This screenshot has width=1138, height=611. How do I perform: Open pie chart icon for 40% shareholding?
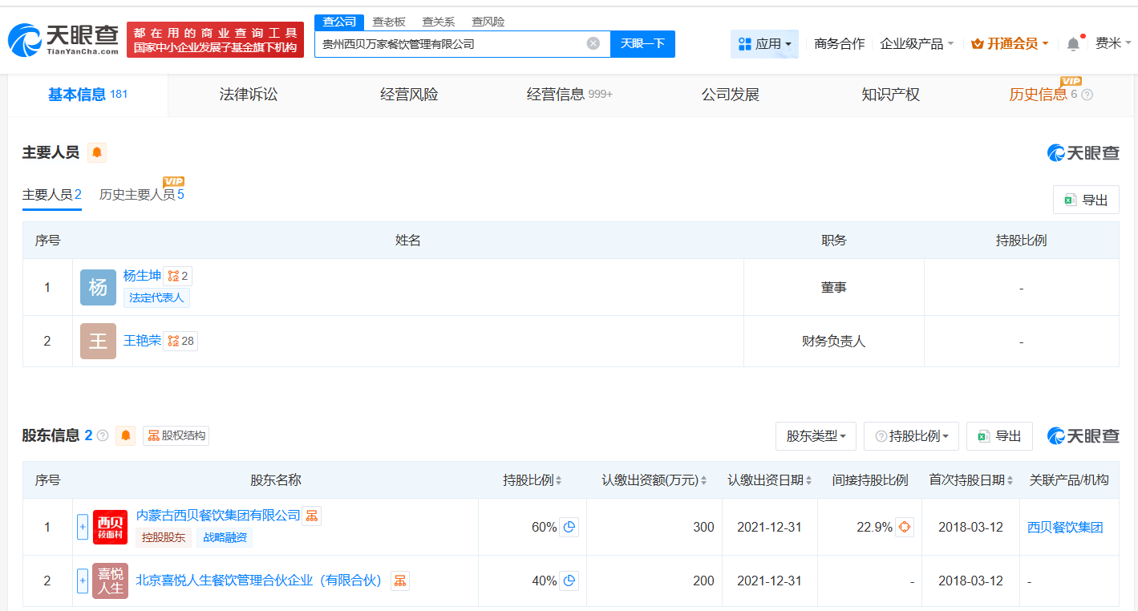[569, 581]
